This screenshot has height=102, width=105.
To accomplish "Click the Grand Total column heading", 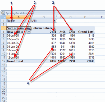I will coord(86,32).
